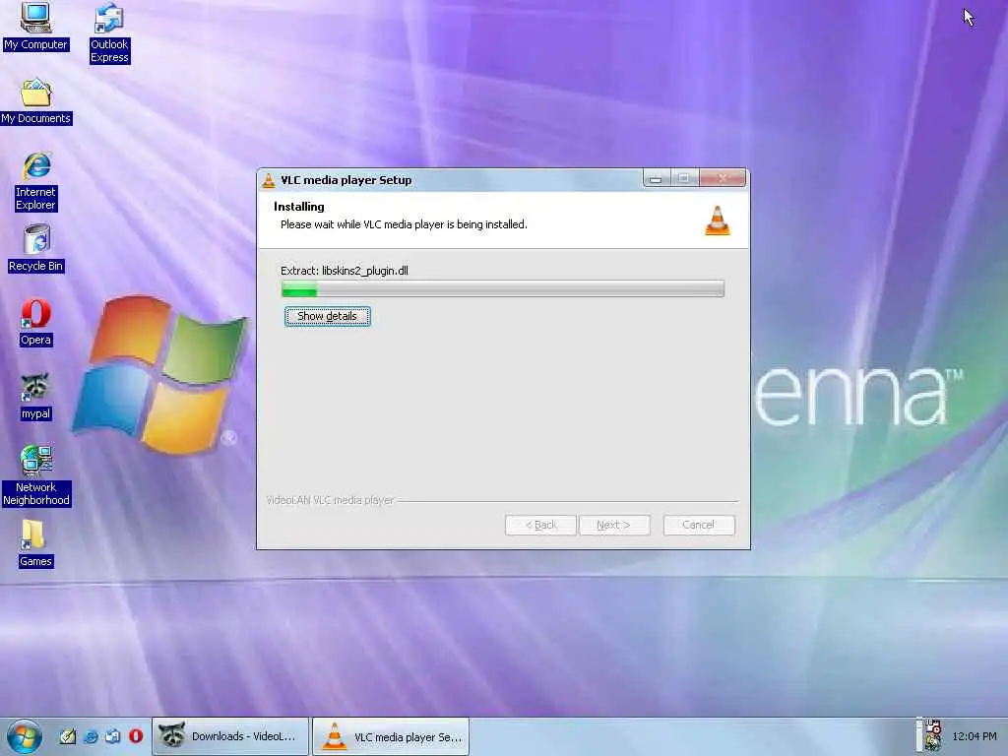This screenshot has width=1008, height=756.
Task: Minimize the VLC setup window
Action: [x=657, y=179]
